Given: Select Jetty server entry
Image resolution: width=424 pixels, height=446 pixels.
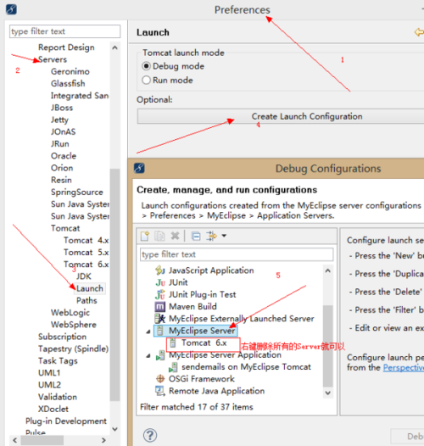Looking at the screenshot, I should (x=59, y=120).
